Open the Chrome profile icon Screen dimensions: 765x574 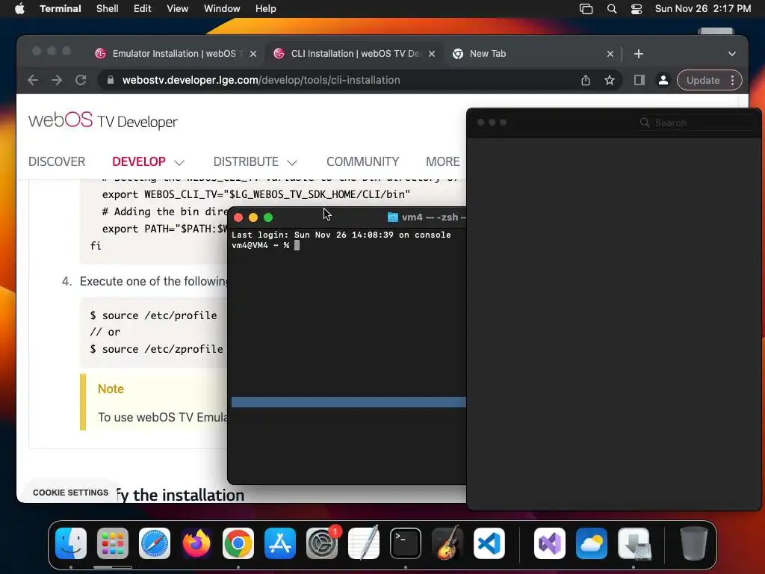click(x=663, y=80)
